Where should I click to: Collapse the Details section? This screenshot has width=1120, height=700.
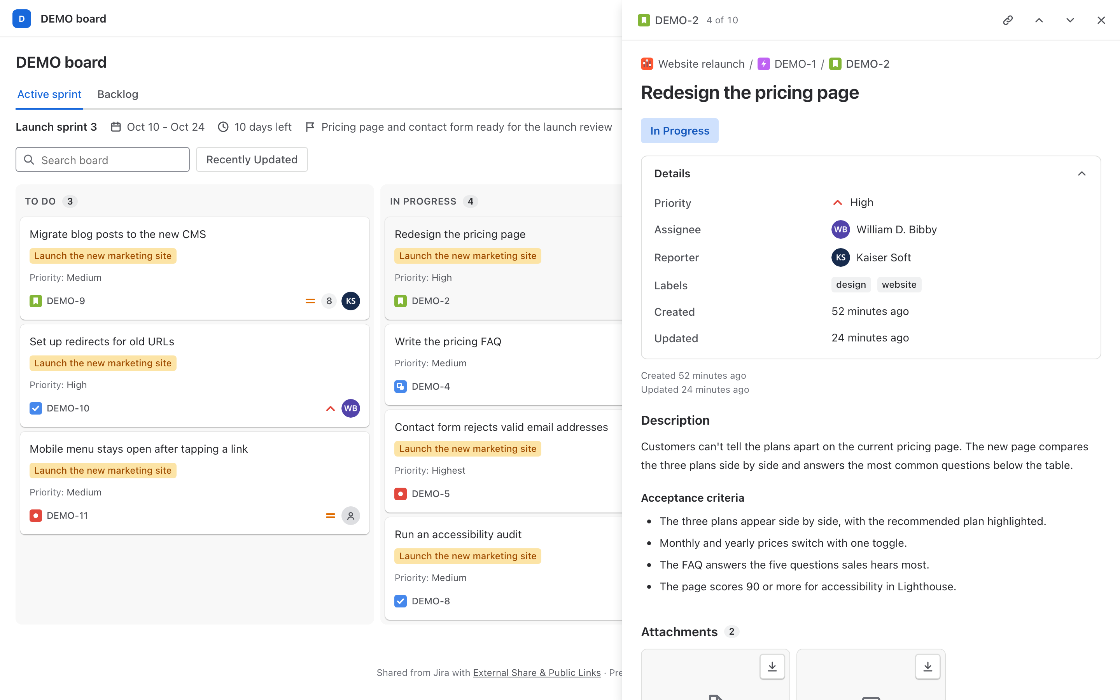tap(1081, 173)
